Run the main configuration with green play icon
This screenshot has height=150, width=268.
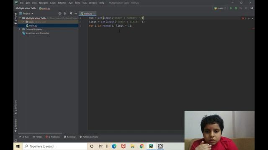(x=231, y=8)
